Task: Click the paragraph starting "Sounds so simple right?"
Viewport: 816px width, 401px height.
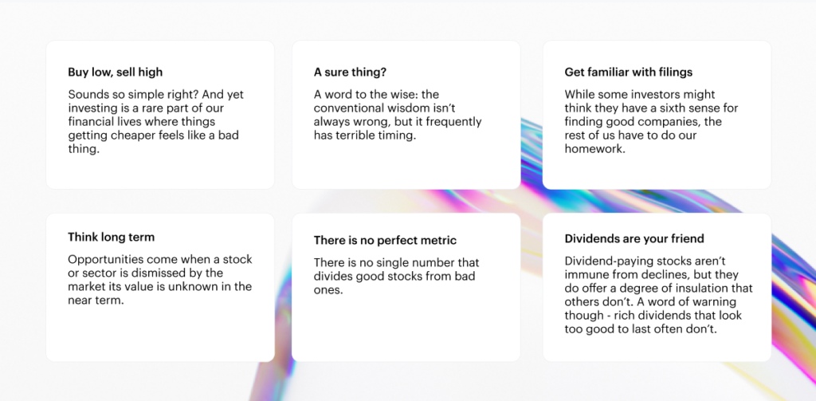Action: [x=155, y=121]
